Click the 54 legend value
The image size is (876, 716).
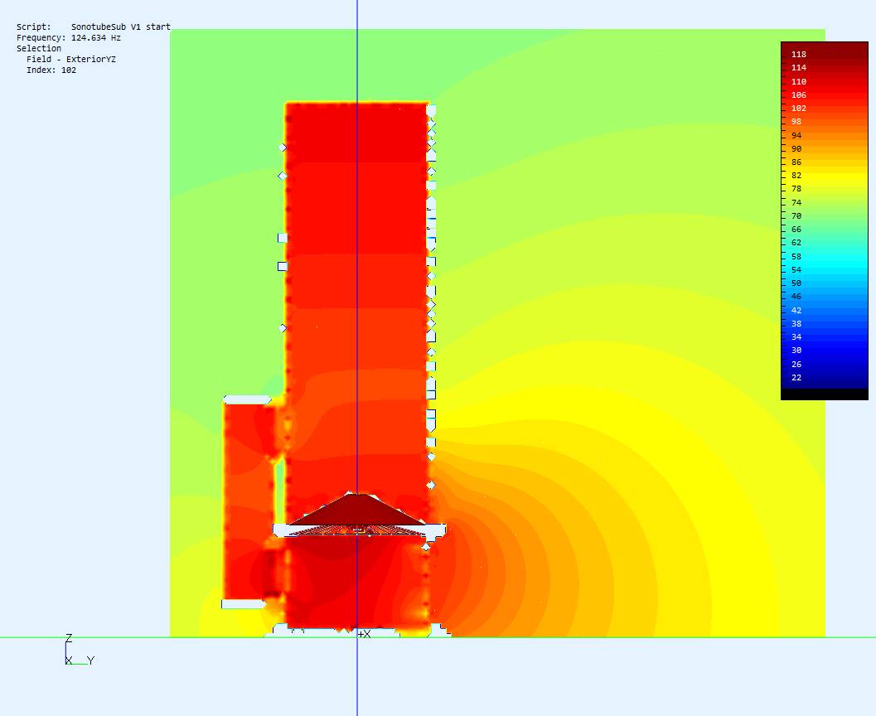tap(796, 270)
